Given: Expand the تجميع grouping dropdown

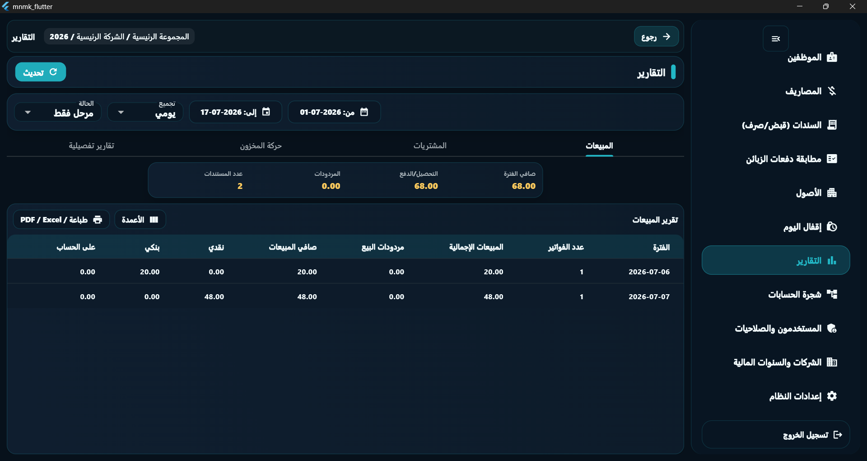Looking at the screenshot, I should coord(145,112).
